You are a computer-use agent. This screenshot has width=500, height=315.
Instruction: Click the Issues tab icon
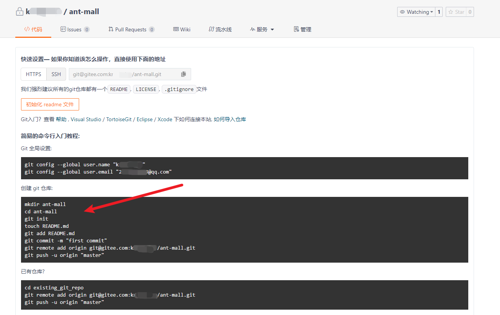click(x=63, y=29)
